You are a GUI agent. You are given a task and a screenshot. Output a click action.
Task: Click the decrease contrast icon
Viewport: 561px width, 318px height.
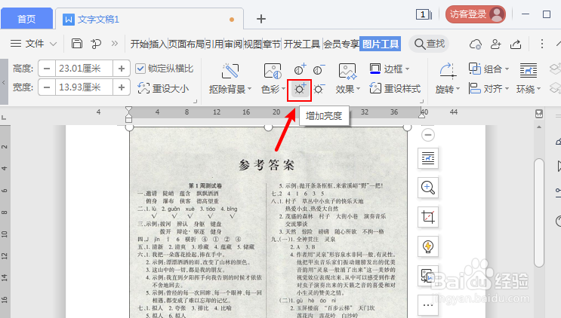click(x=319, y=69)
